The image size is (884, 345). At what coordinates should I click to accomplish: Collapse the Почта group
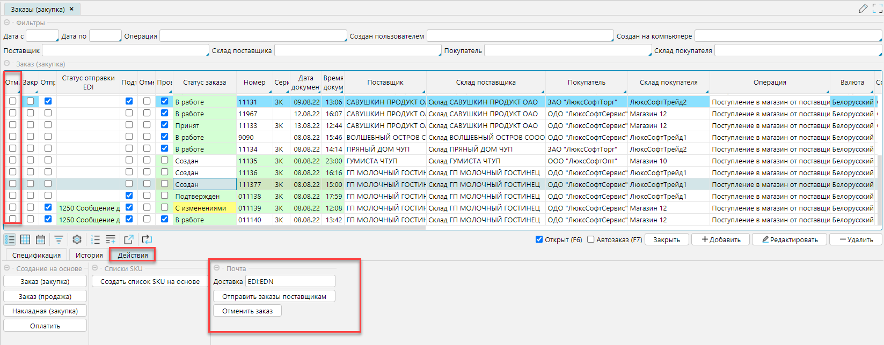click(x=217, y=268)
